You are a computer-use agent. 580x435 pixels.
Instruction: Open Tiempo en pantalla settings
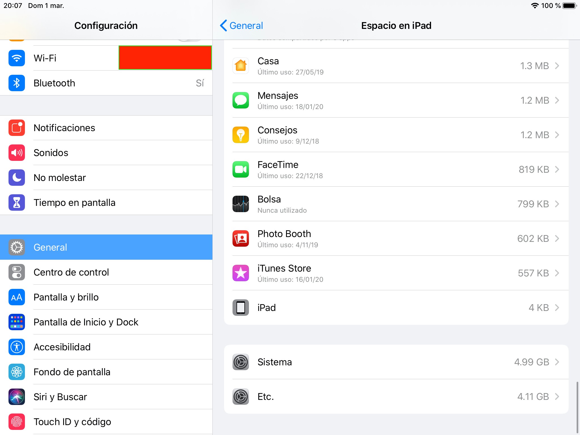(x=74, y=202)
